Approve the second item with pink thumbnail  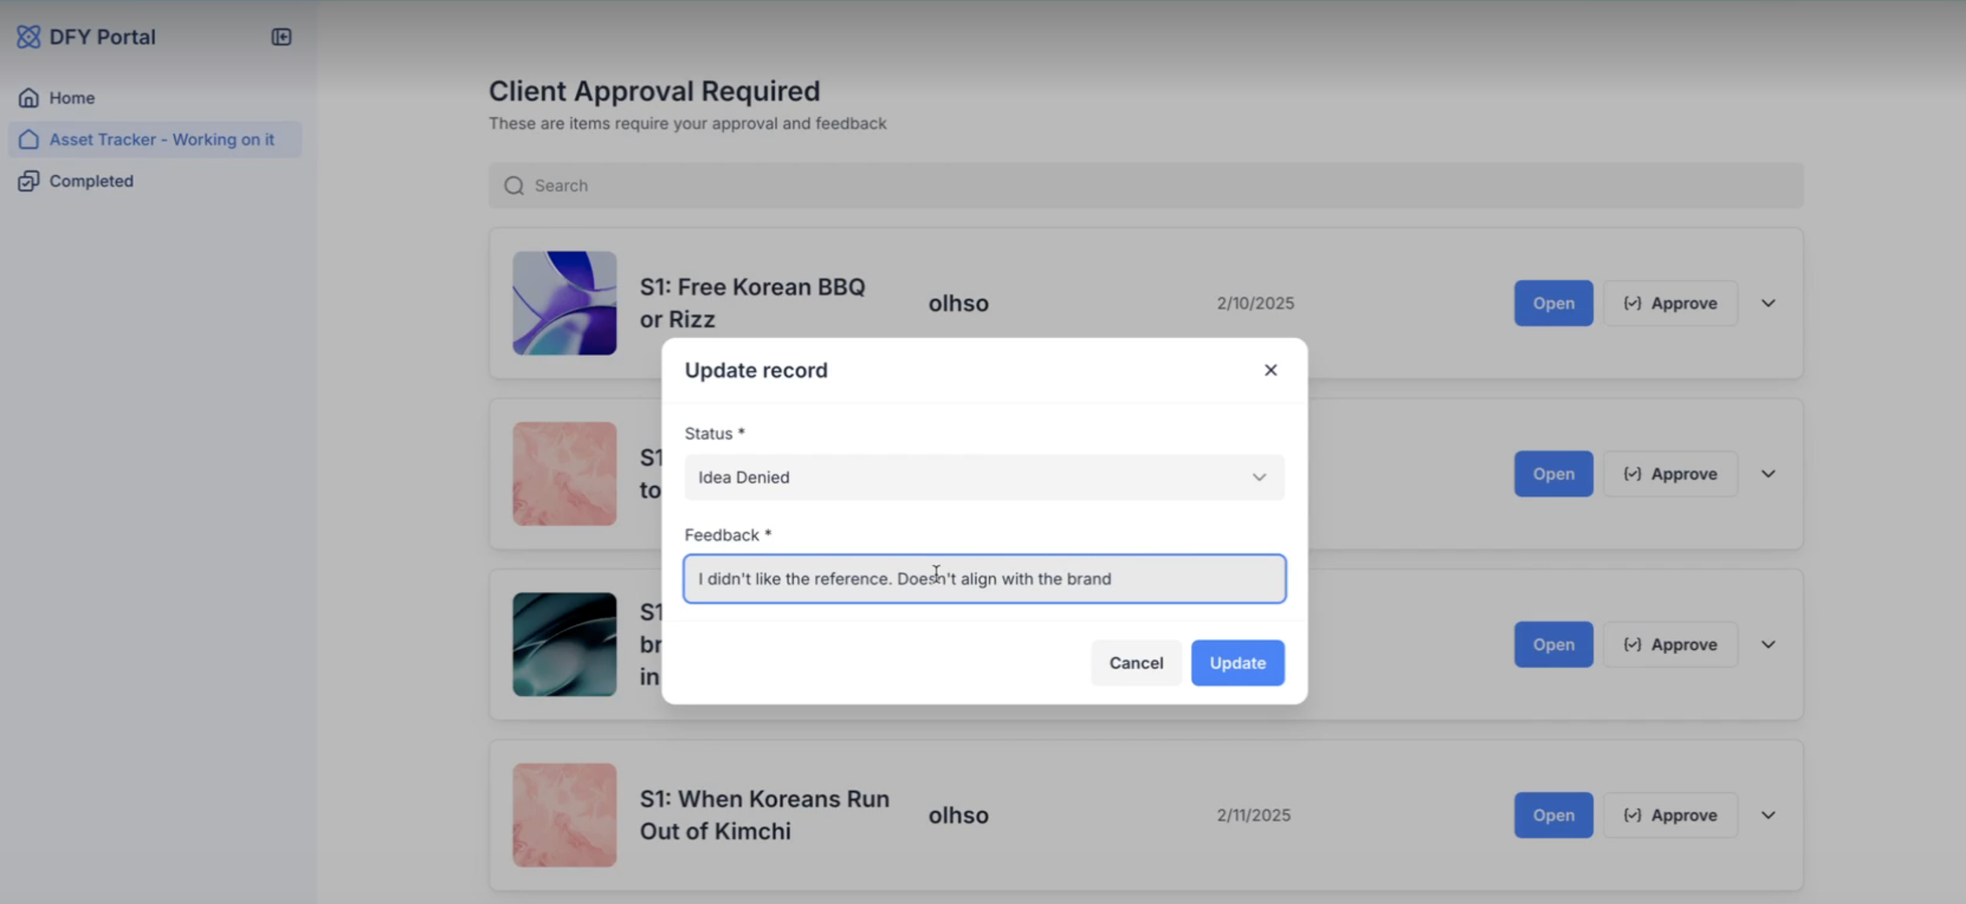[1670, 474]
